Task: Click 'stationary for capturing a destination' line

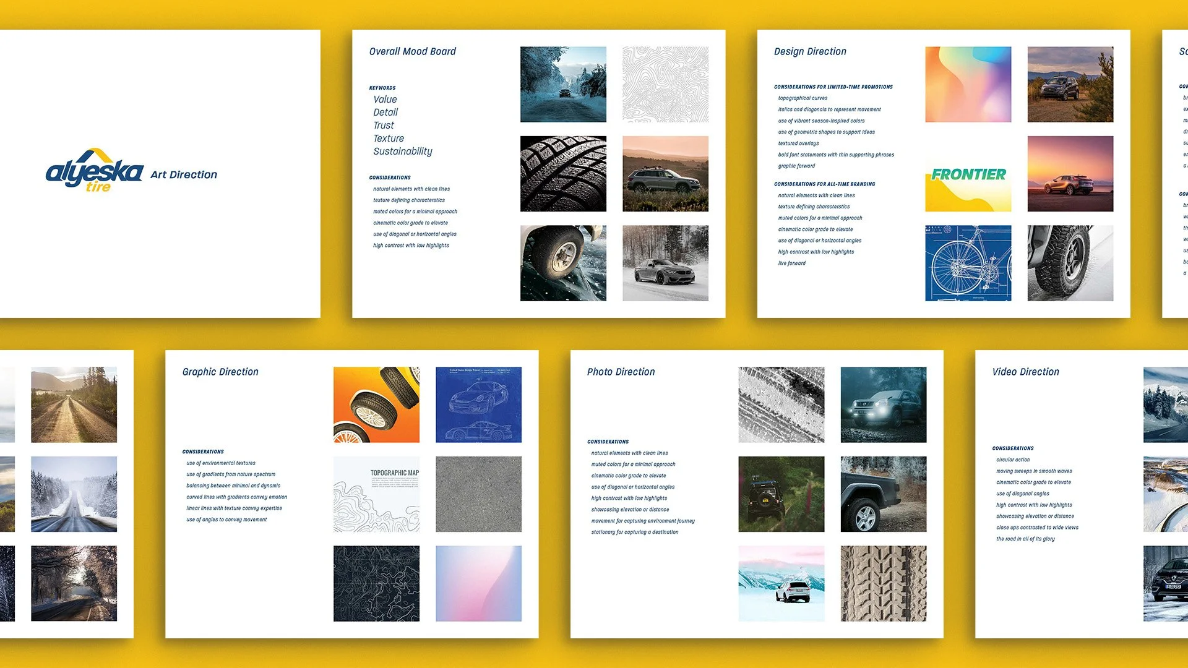Action: [x=635, y=533]
